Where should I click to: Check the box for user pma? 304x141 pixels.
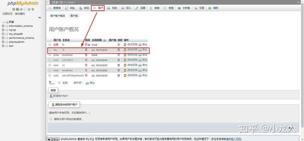tap(50, 55)
